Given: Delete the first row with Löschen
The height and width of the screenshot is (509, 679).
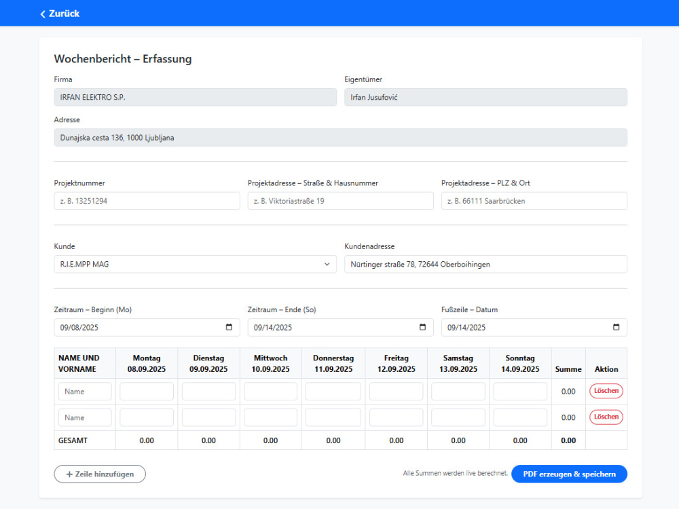Looking at the screenshot, I should pos(606,391).
